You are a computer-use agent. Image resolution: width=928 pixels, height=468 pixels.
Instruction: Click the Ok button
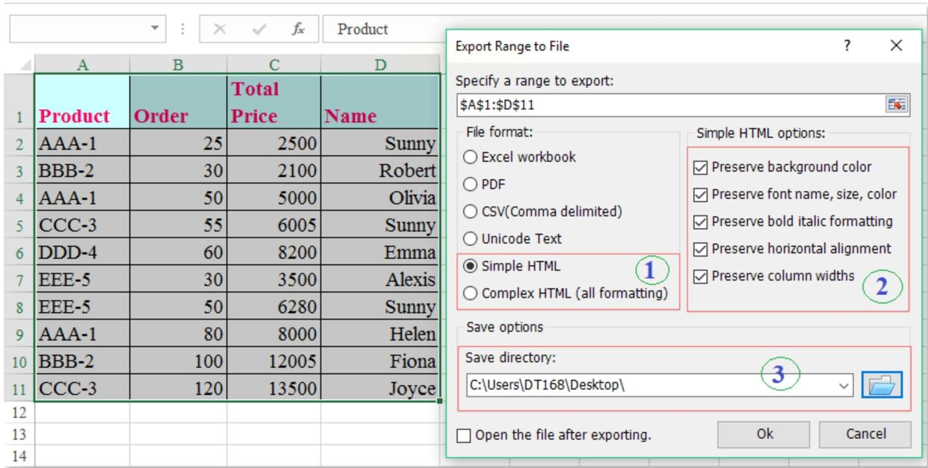point(764,434)
